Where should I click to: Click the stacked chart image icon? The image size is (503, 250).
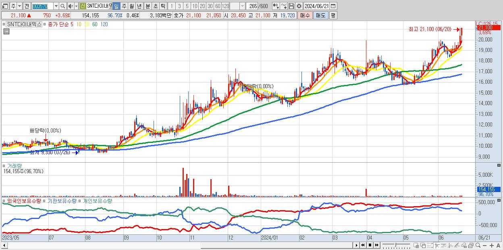click(471, 245)
